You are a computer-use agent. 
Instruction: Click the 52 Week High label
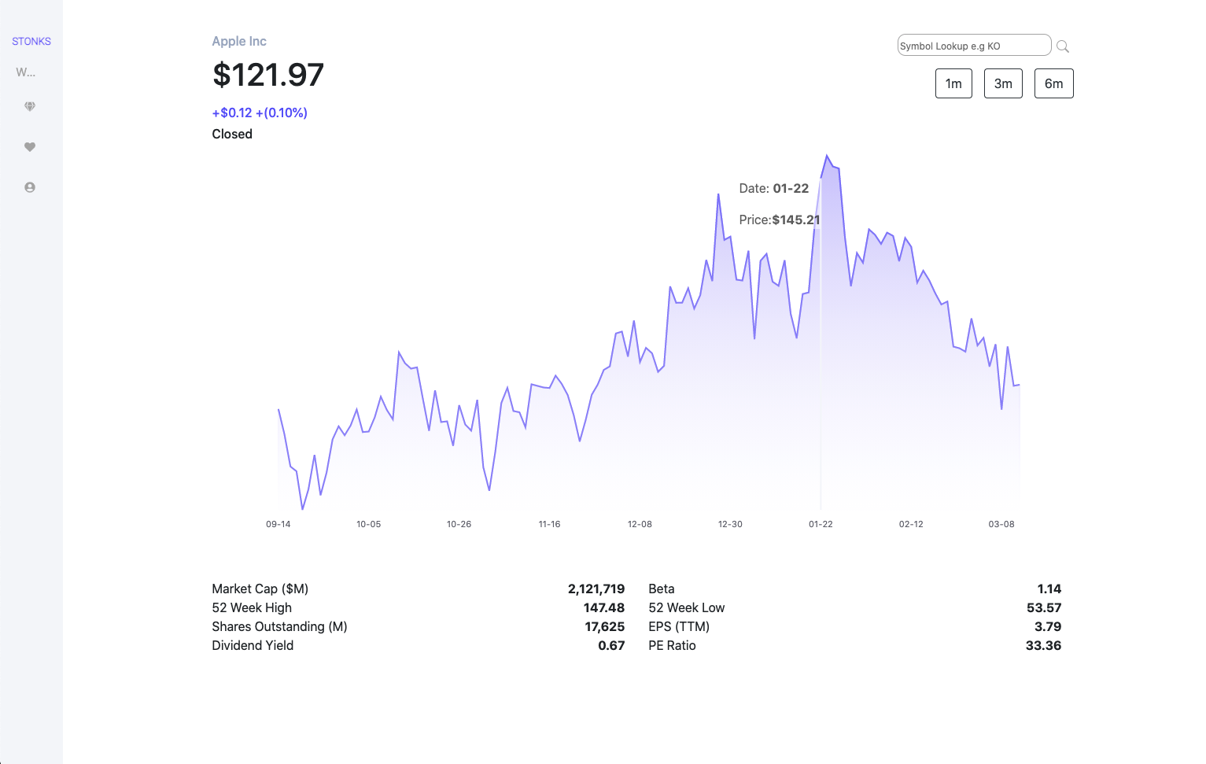tap(252, 607)
